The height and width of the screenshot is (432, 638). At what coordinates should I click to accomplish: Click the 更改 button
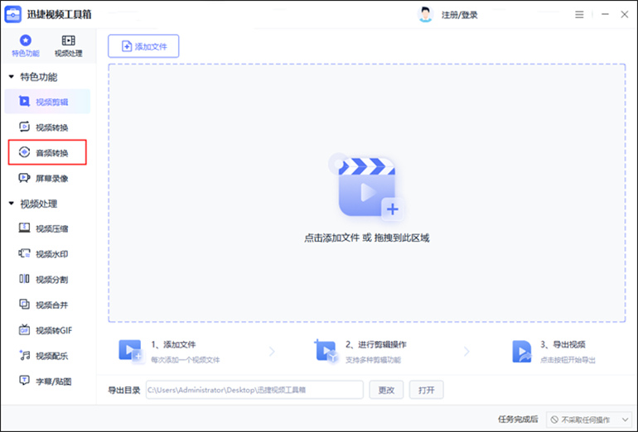386,390
